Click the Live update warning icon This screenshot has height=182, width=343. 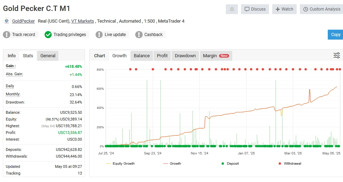click(x=99, y=35)
